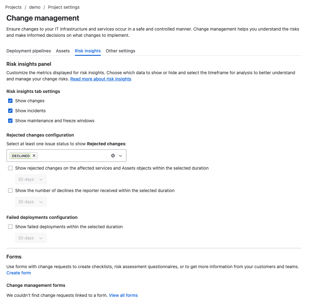Uncheck Show incidents checkbox
The width and height of the screenshot is (309, 304).
point(10,111)
